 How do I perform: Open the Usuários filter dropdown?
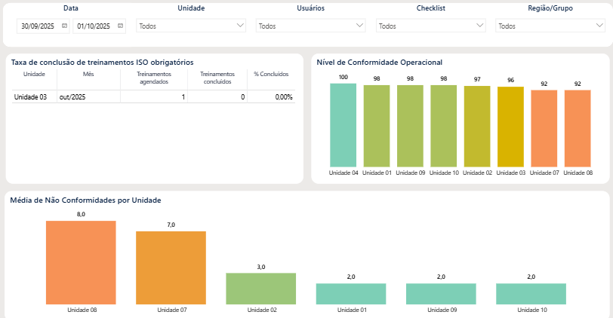pyautogui.click(x=310, y=26)
